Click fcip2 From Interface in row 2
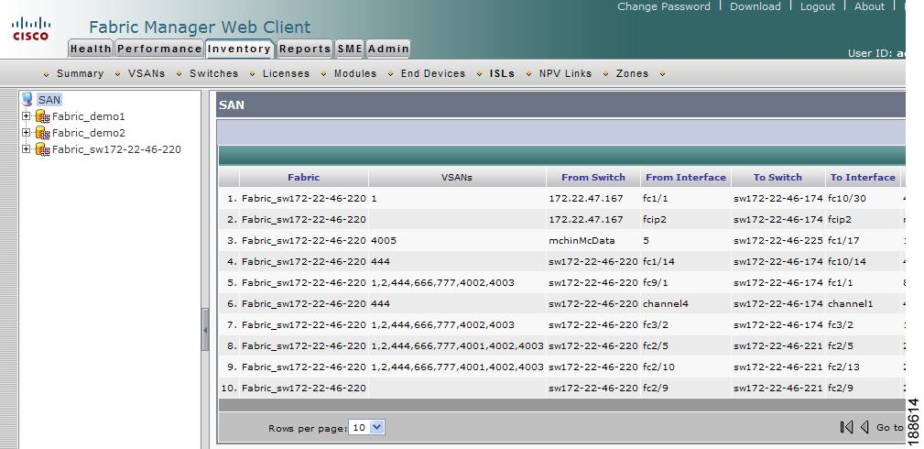 (x=656, y=220)
